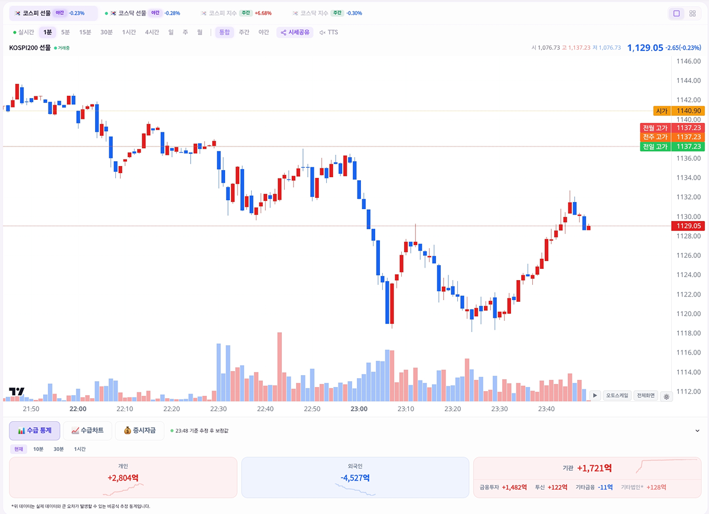
Task: Toggle TTS speaker mute
Action: (x=329, y=32)
